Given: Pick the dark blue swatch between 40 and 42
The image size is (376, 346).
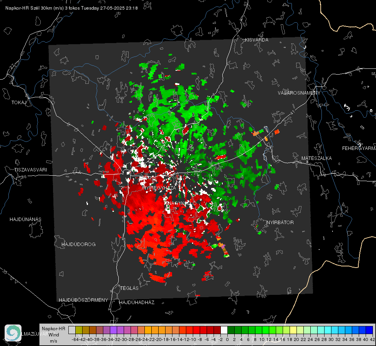Looking at the screenshot, I should click(369, 330).
